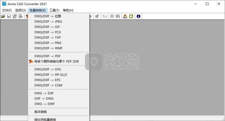The width and height of the screenshot is (225, 121).
Task: Open the 文件(F) menu
Action: tap(7, 10)
